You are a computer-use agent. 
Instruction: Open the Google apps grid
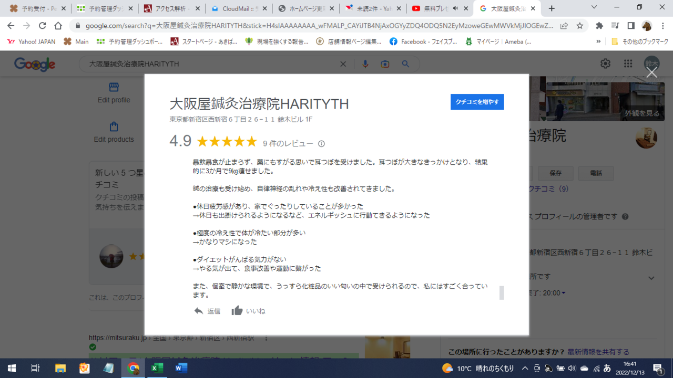[x=628, y=64]
